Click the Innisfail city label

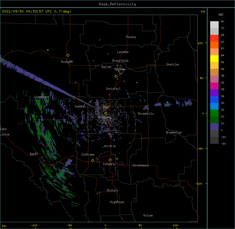pos(113,89)
